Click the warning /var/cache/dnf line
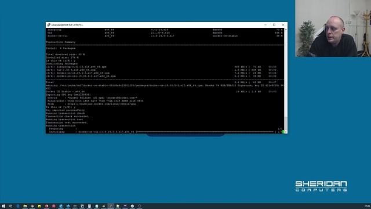Screen dimensions: 371x209 [x=165, y=85]
